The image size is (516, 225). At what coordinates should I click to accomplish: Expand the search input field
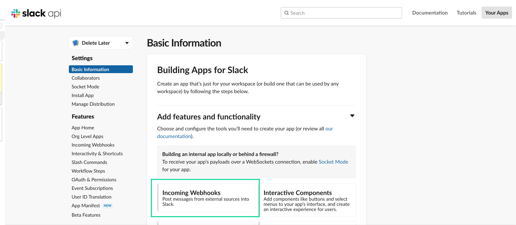coord(341,13)
